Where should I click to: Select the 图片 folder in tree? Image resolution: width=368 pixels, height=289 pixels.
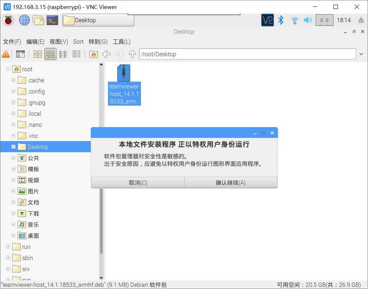click(x=28, y=191)
